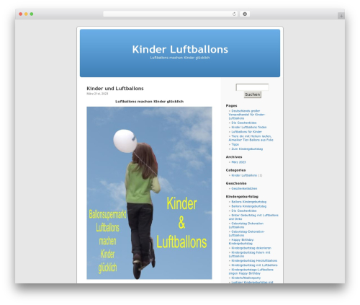Click the Pages sidebar heading
Screen dimensions: 360x305
click(231, 106)
